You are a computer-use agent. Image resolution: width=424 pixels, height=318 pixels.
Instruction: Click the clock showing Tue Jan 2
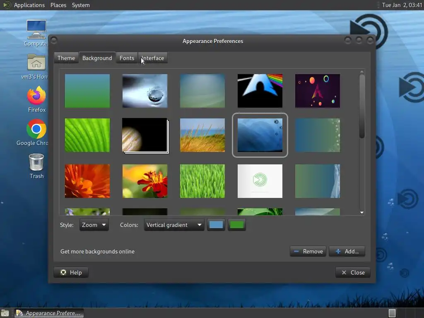click(x=402, y=5)
